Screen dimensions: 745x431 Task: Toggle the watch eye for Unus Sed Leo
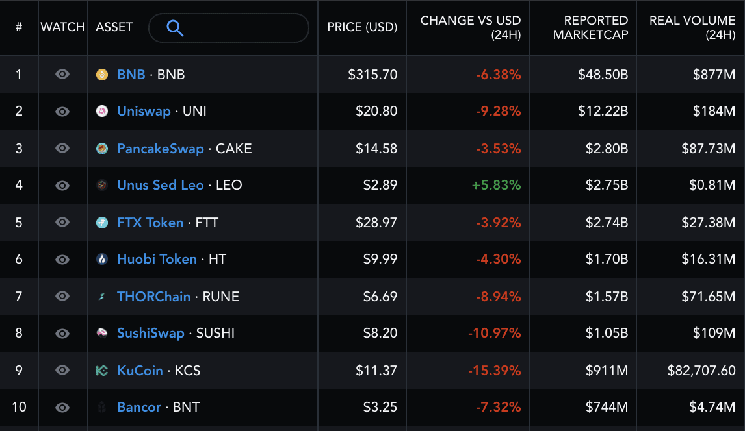(62, 186)
